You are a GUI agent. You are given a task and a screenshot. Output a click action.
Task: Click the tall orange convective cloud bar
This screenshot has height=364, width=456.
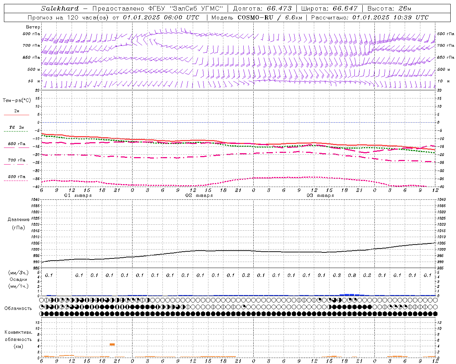[112, 344]
